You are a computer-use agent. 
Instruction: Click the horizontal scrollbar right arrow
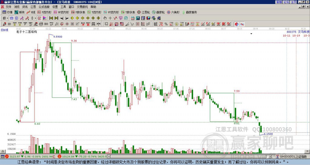click(x=270, y=157)
